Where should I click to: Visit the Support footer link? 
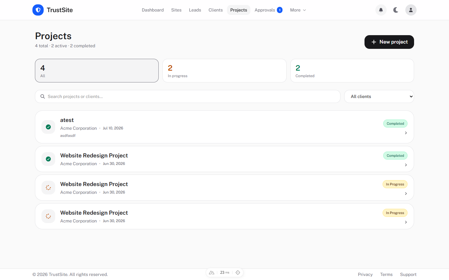pyautogui.click(x=408, y=274)
